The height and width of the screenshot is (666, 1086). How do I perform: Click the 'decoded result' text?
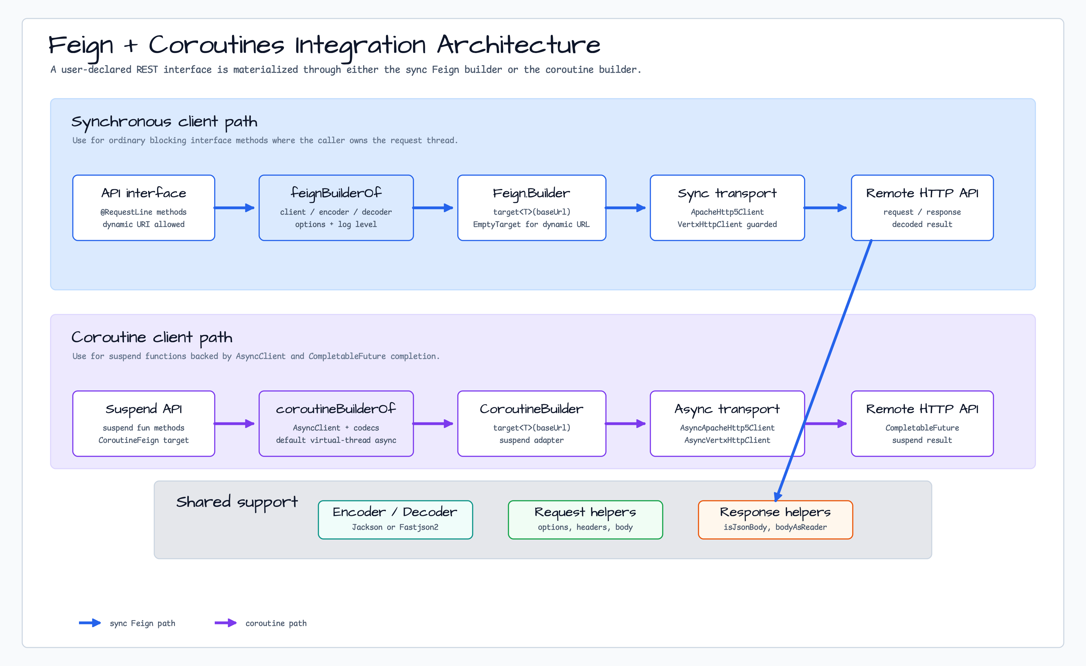tap(922, 225)
